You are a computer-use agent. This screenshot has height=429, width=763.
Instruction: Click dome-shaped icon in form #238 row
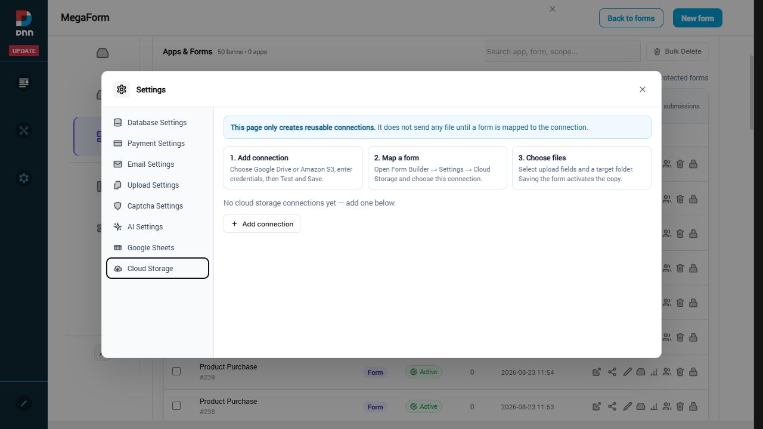click(641, 406)
